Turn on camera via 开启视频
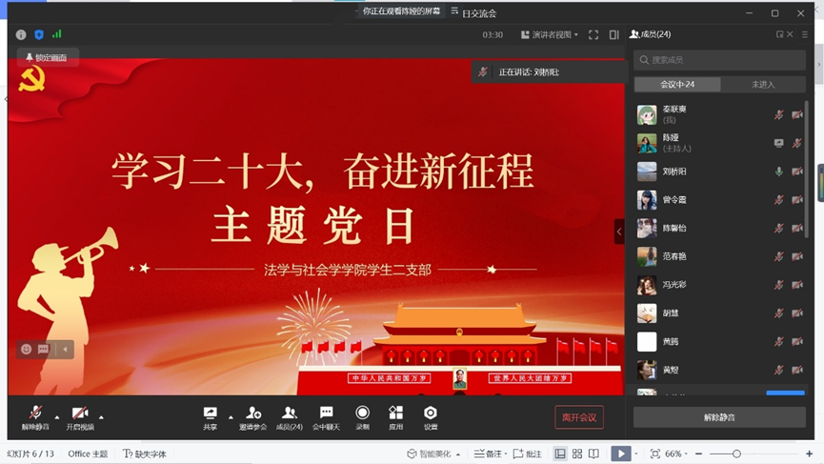824x464 pixels. pos(80,416)
